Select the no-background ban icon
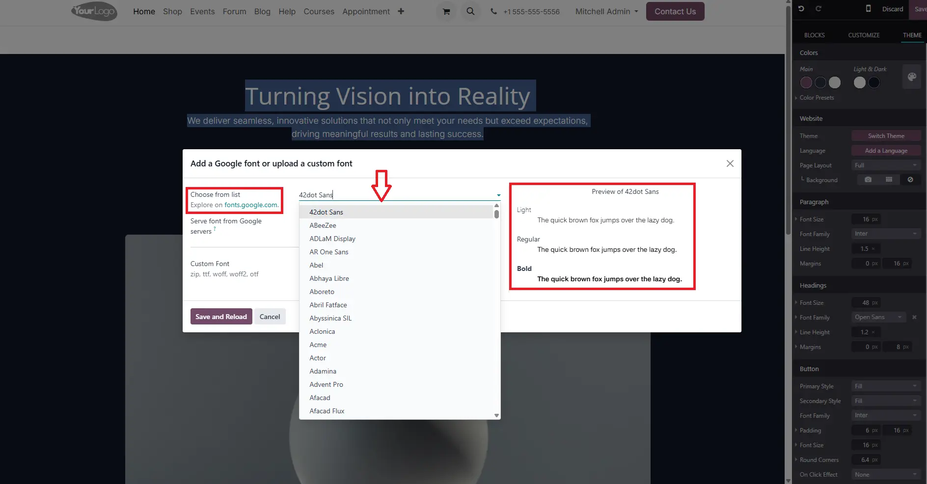Screen dimensions: 927x484 tap(910, 180)
